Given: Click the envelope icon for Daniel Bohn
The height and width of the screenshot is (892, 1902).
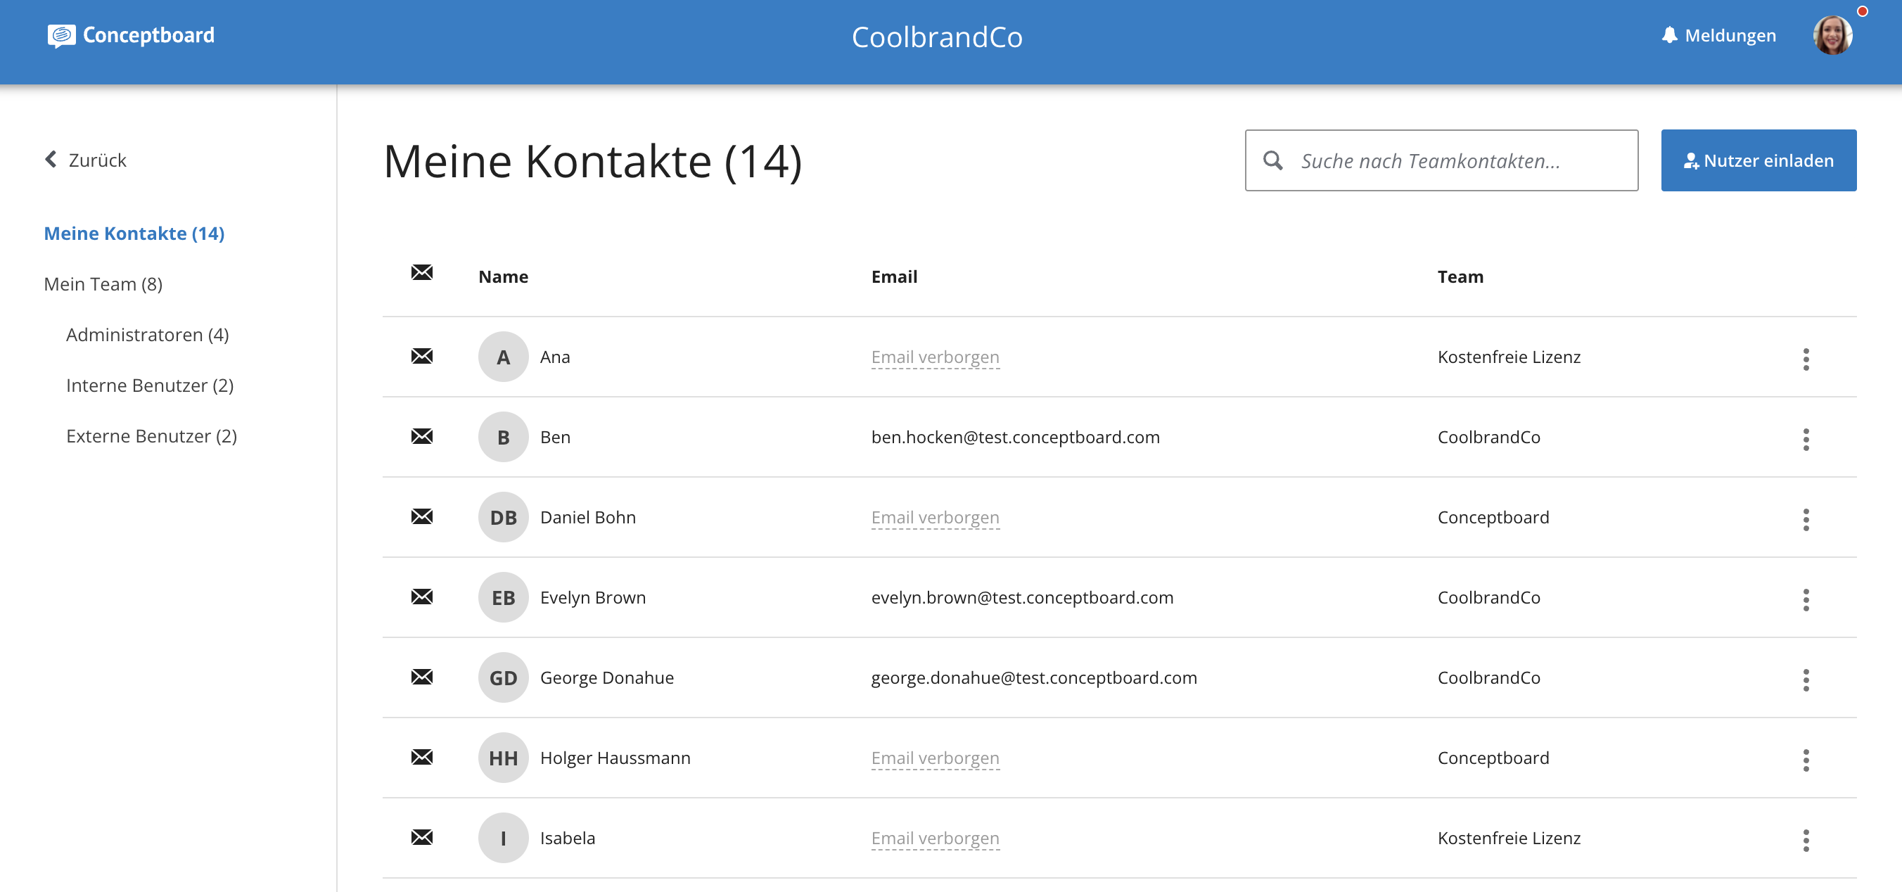Looking at the screenshot, I should pos(421,516).
